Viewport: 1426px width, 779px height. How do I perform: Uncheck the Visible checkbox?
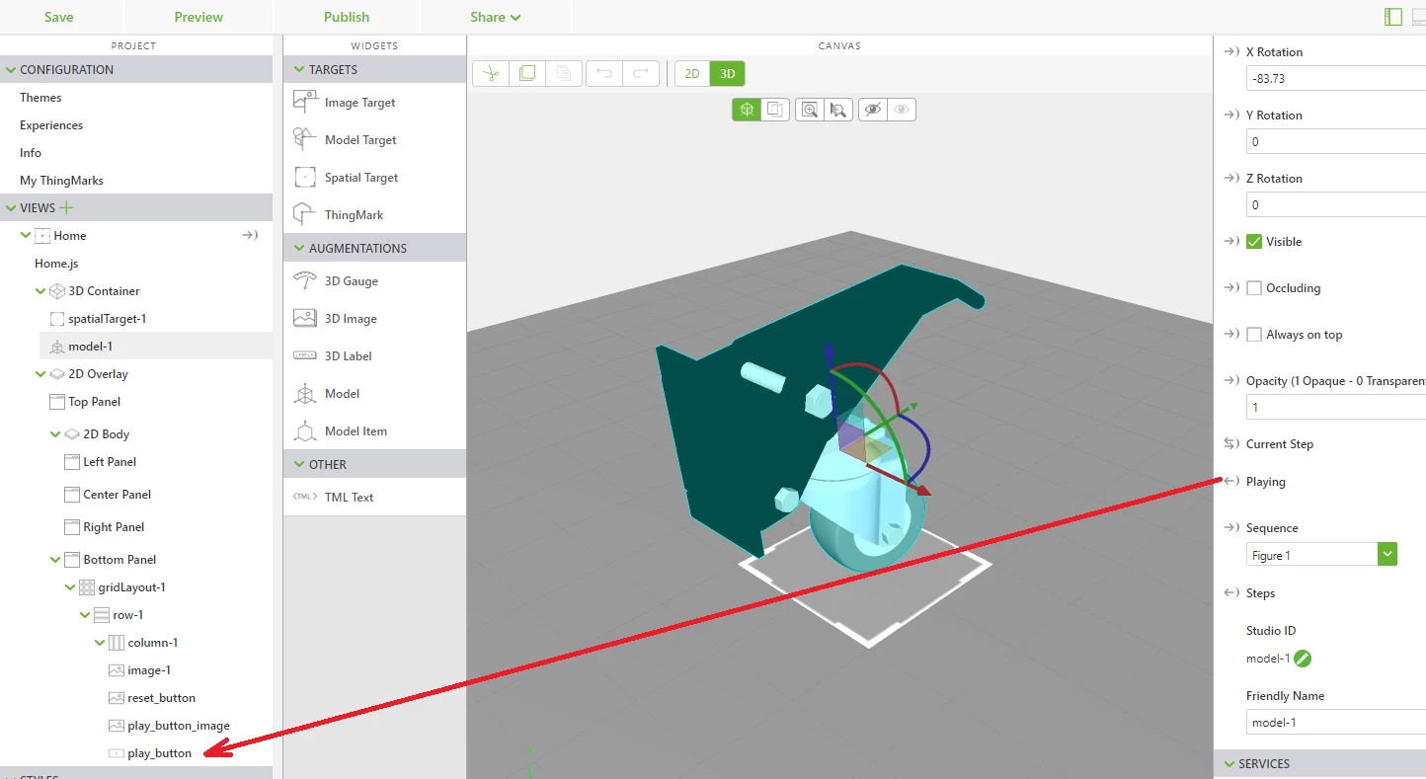(1254, 241)
